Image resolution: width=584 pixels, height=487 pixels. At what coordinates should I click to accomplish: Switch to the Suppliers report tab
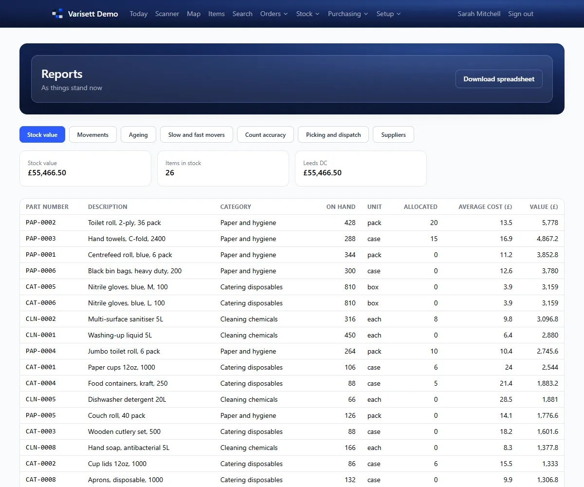click(x=393, y=134)
